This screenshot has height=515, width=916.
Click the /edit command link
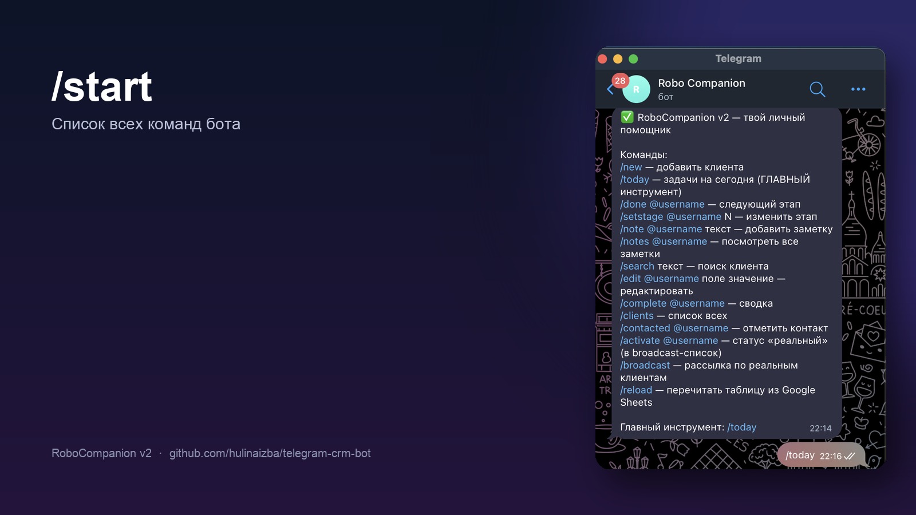click(x=630, y=279)
